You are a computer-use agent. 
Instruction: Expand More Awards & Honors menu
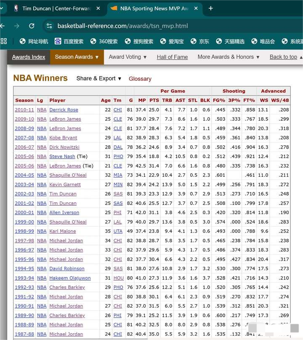(x=229, y=57)
